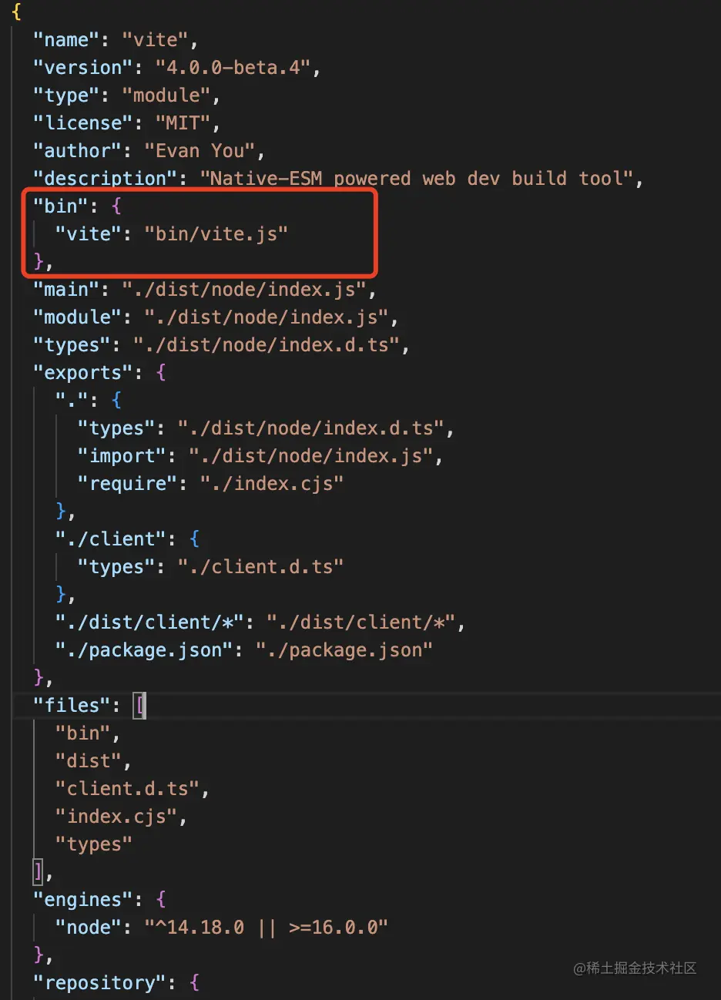Click the "main" key

[66, 290]
